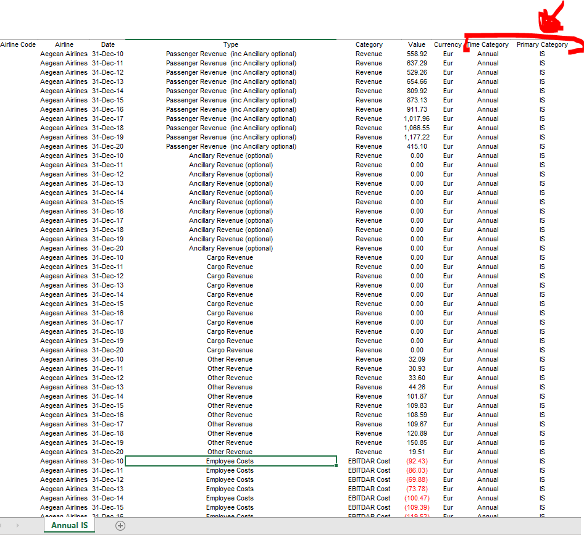Viewport: 584px width, 535px height.
Task: Click the value cell 415.10
Action: 417,147
